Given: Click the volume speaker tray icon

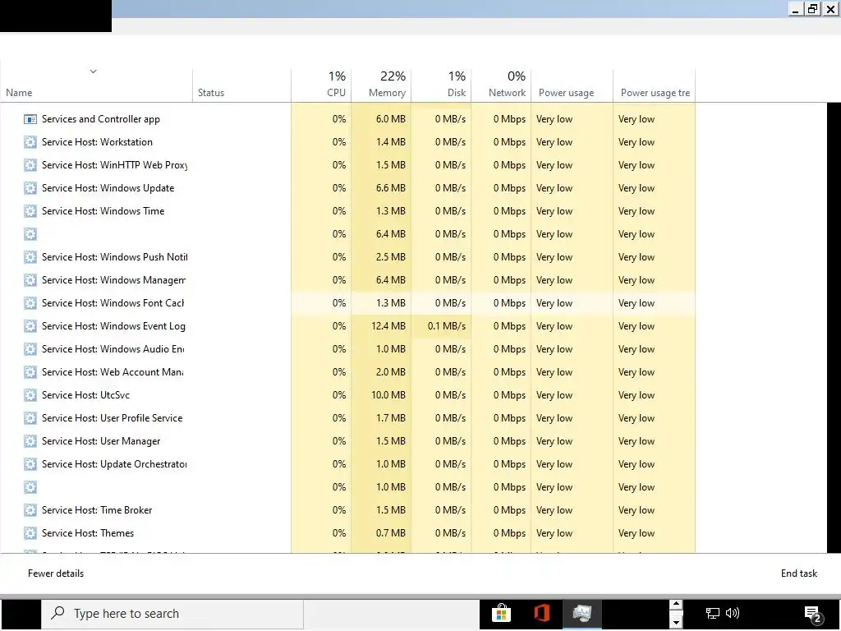Looking at the screenshot, I should [x=733, y=613].
